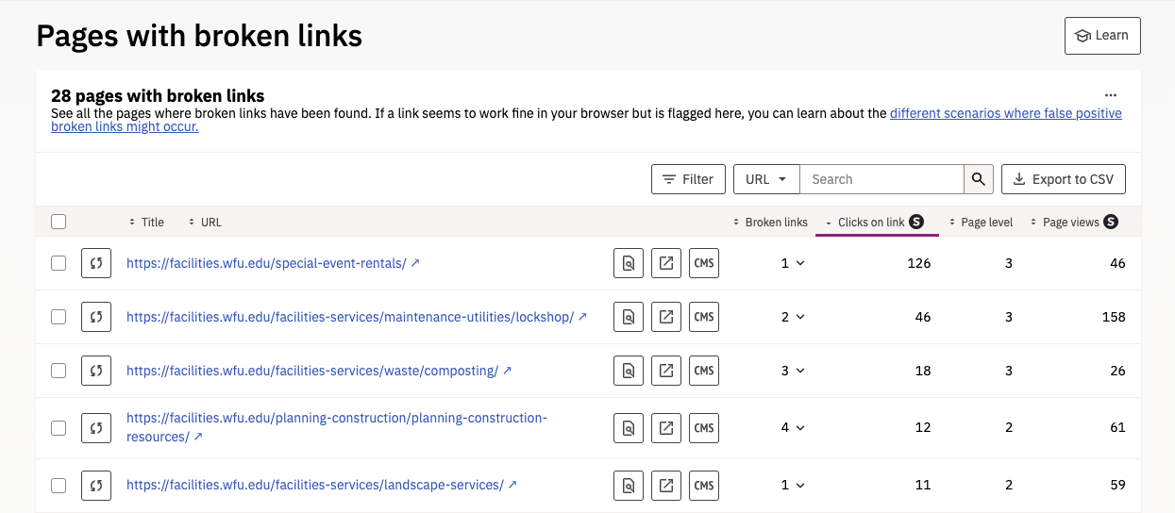Recheck the special-event-rentals page with refresh icon

pyautogui.click(x=96, y=263)
